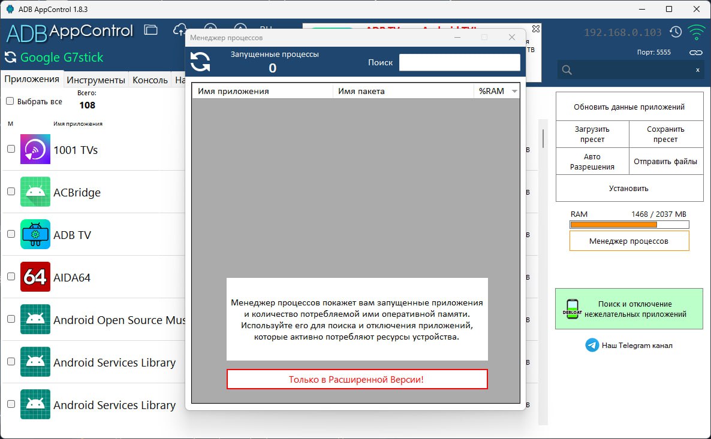Click the IP address 192.168.0.103
Screen dimensions: 711x439
coord(623,32)
